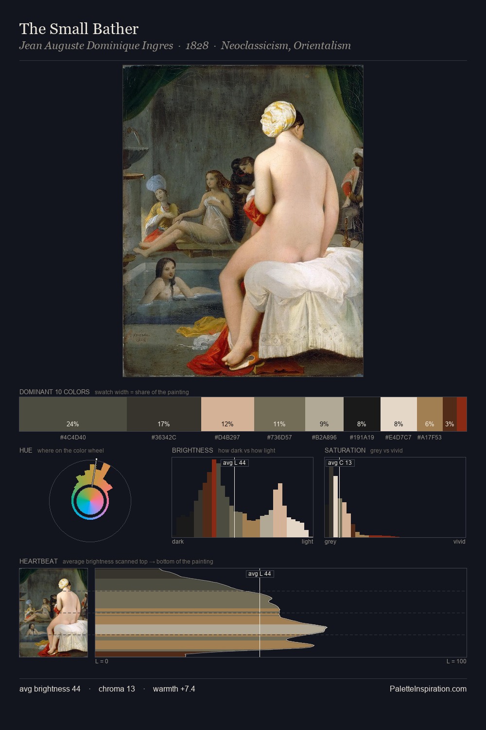
Task: Click the cream 8% swatch
Action: (399, 414)
